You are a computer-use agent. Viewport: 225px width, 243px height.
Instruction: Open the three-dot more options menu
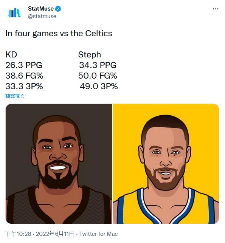pos(216,9)
